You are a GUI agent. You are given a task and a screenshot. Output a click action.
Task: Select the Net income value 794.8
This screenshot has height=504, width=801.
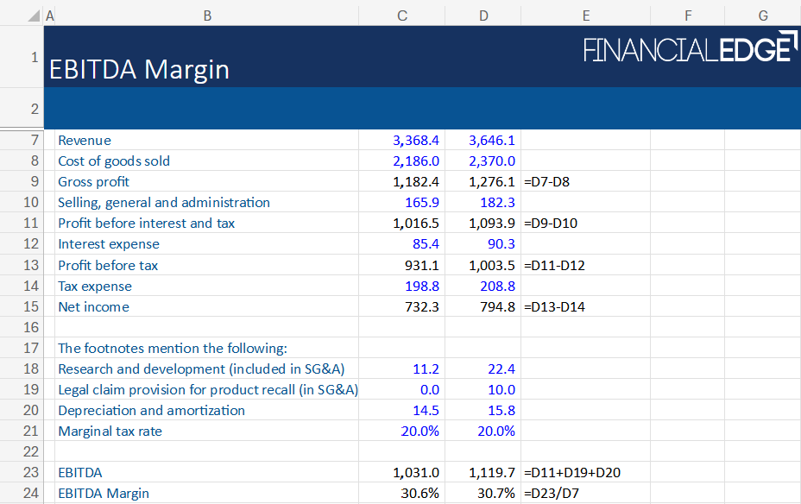coord(497,306)
